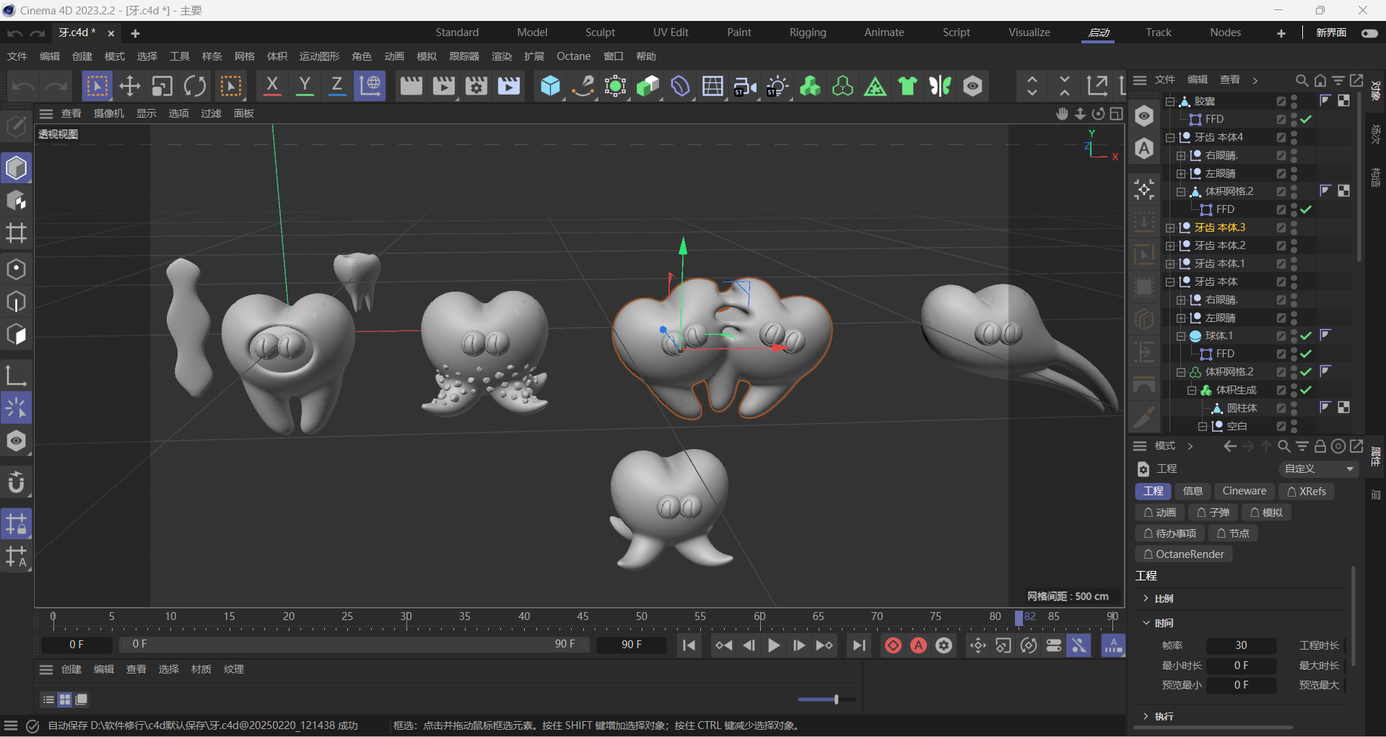Select the Rotate tool
Screen dimensions: 1386x737
coord(194,87)
